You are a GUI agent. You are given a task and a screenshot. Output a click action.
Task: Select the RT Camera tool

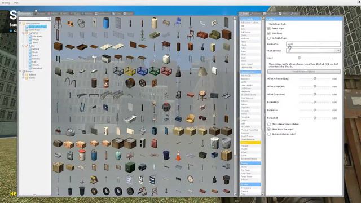(250, 188)
